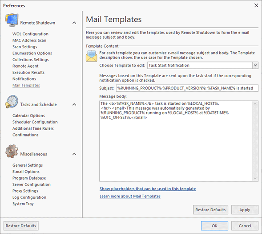
Task: Click the Miscellaneous gear icon
Action: point(12,151)
